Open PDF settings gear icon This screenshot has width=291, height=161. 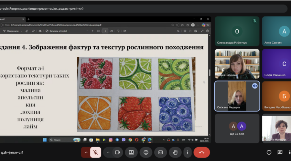click(208, 31)
